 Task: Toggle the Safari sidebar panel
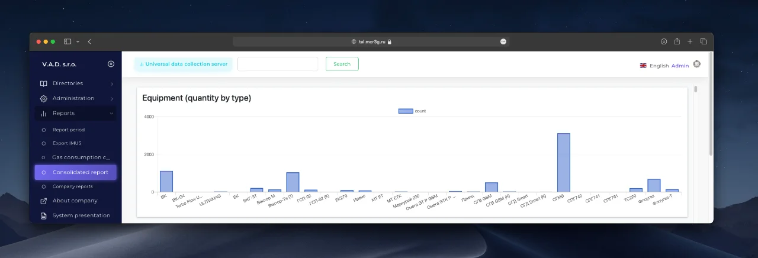[x=68, y=41]
